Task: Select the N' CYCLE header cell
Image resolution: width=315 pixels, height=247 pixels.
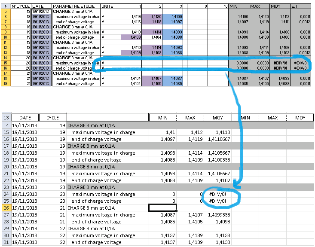Action: point(21,6)
